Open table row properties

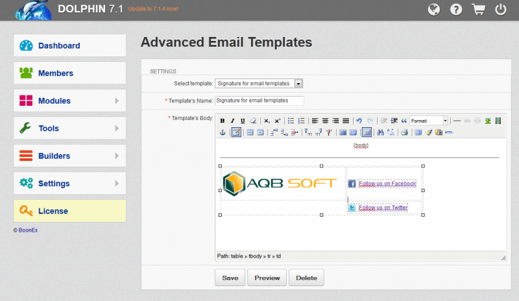point(250,132)
